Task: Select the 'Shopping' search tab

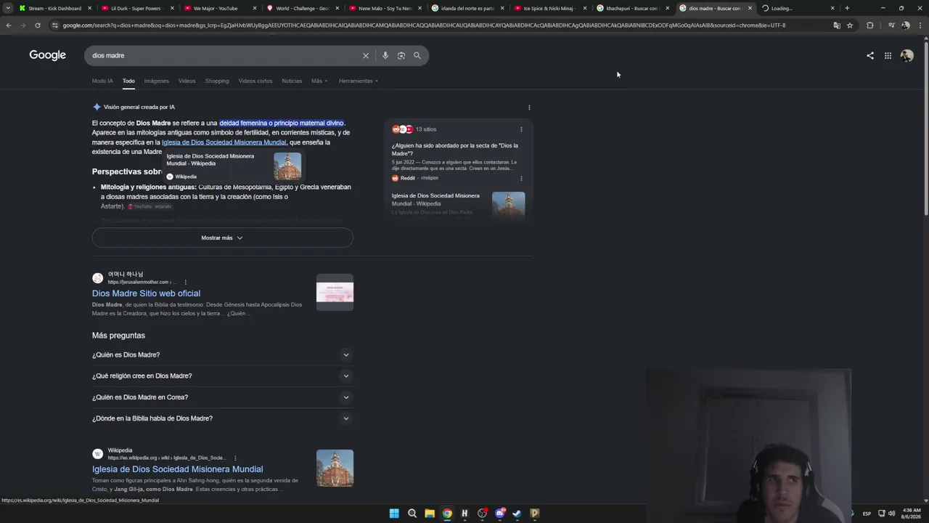Action: coord(217,81)
